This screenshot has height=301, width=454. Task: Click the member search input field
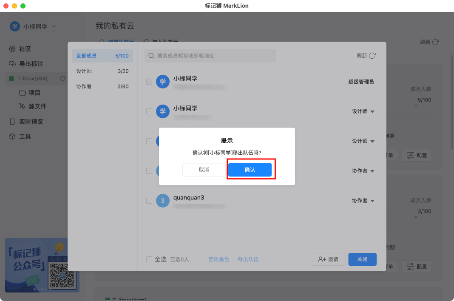213,56
